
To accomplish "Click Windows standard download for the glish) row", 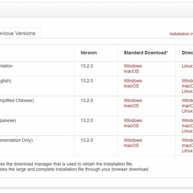I will tap(133, 81).
